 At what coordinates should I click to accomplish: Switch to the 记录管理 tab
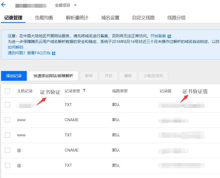13,18
